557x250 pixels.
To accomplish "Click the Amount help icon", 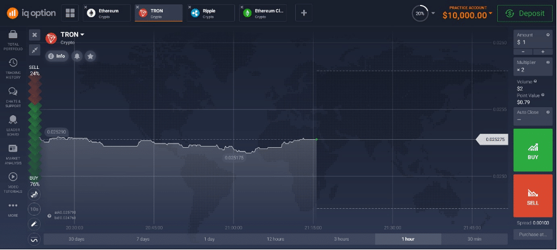I will click(548, 35).
